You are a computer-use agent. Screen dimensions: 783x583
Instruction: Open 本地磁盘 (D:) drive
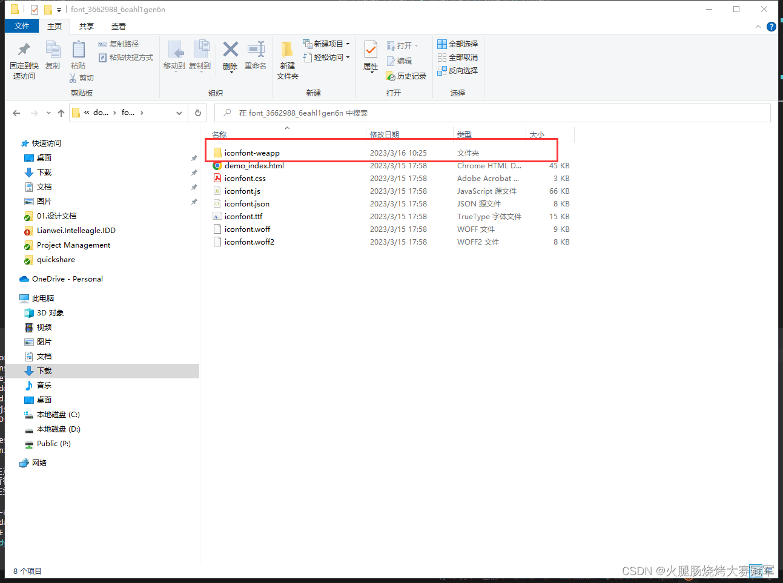click(58, 429)
